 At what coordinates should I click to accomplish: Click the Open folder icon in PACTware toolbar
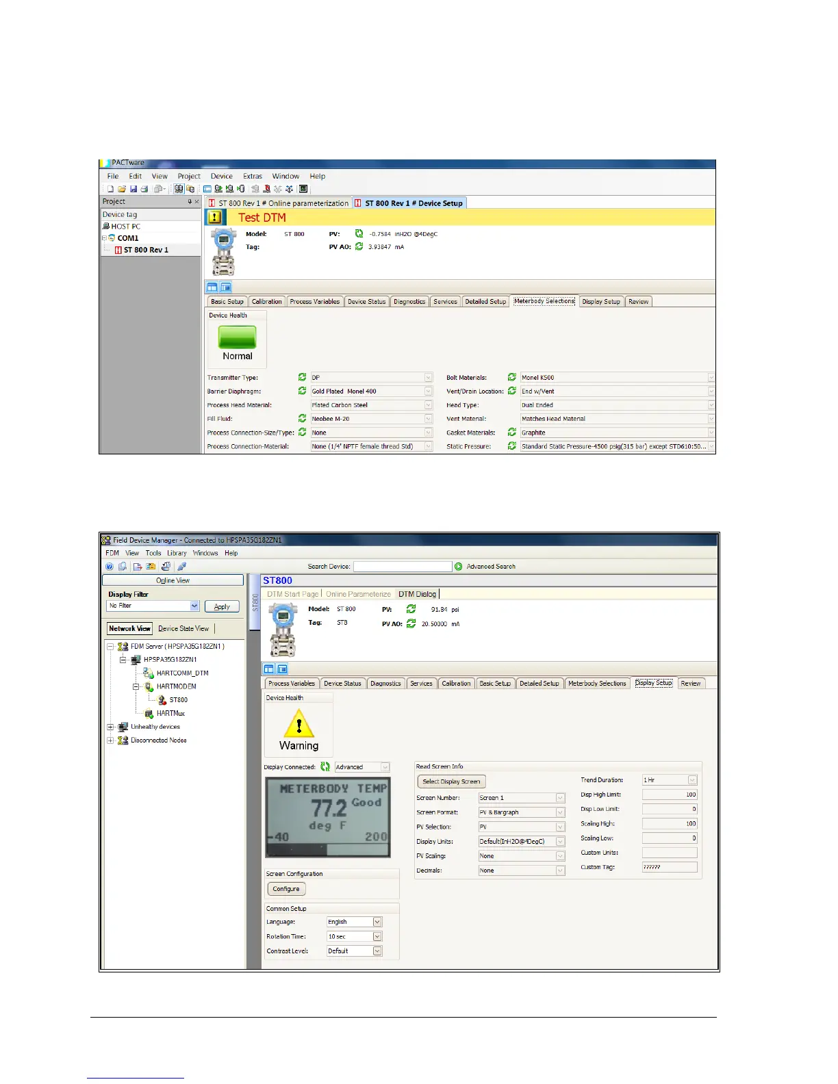pyautogui.click(x=121, y=189)
